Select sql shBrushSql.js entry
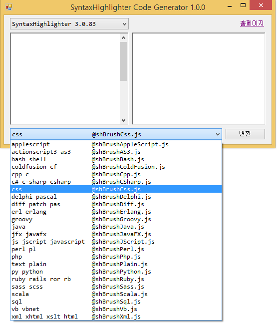 (x=116, y=302)
